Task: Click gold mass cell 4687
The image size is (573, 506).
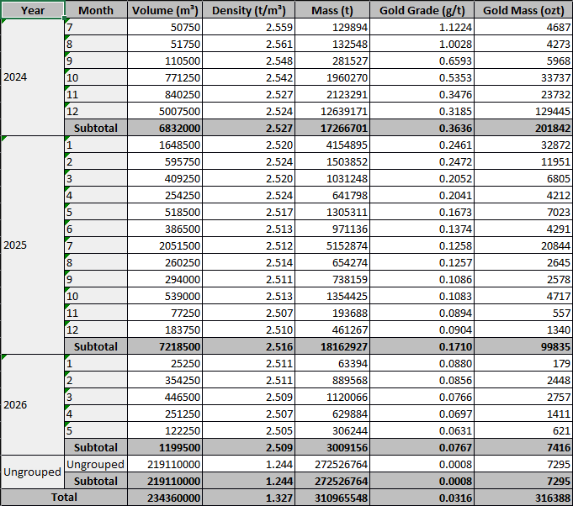Action: [x=523, y=27]
